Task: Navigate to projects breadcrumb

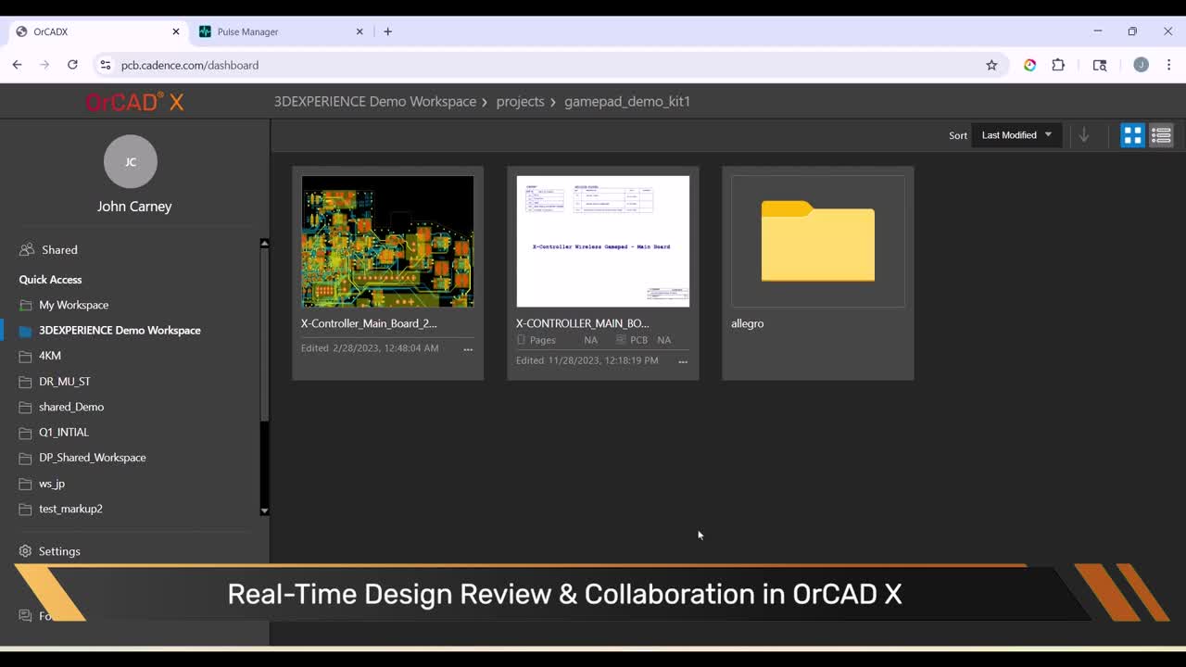Action: pyautogui.click(x=520, y=101)
